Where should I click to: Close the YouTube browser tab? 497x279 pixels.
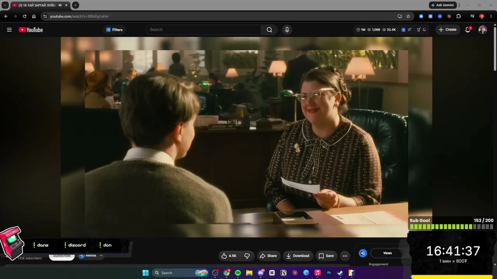coord(66,5)
